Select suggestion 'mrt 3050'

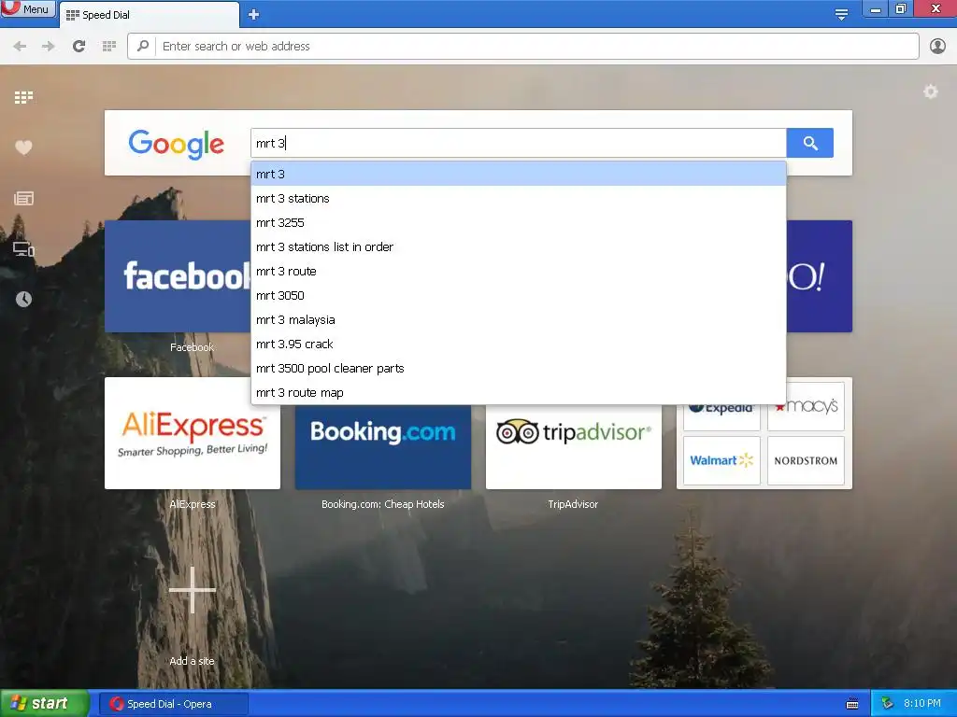[x=518, y=296]
